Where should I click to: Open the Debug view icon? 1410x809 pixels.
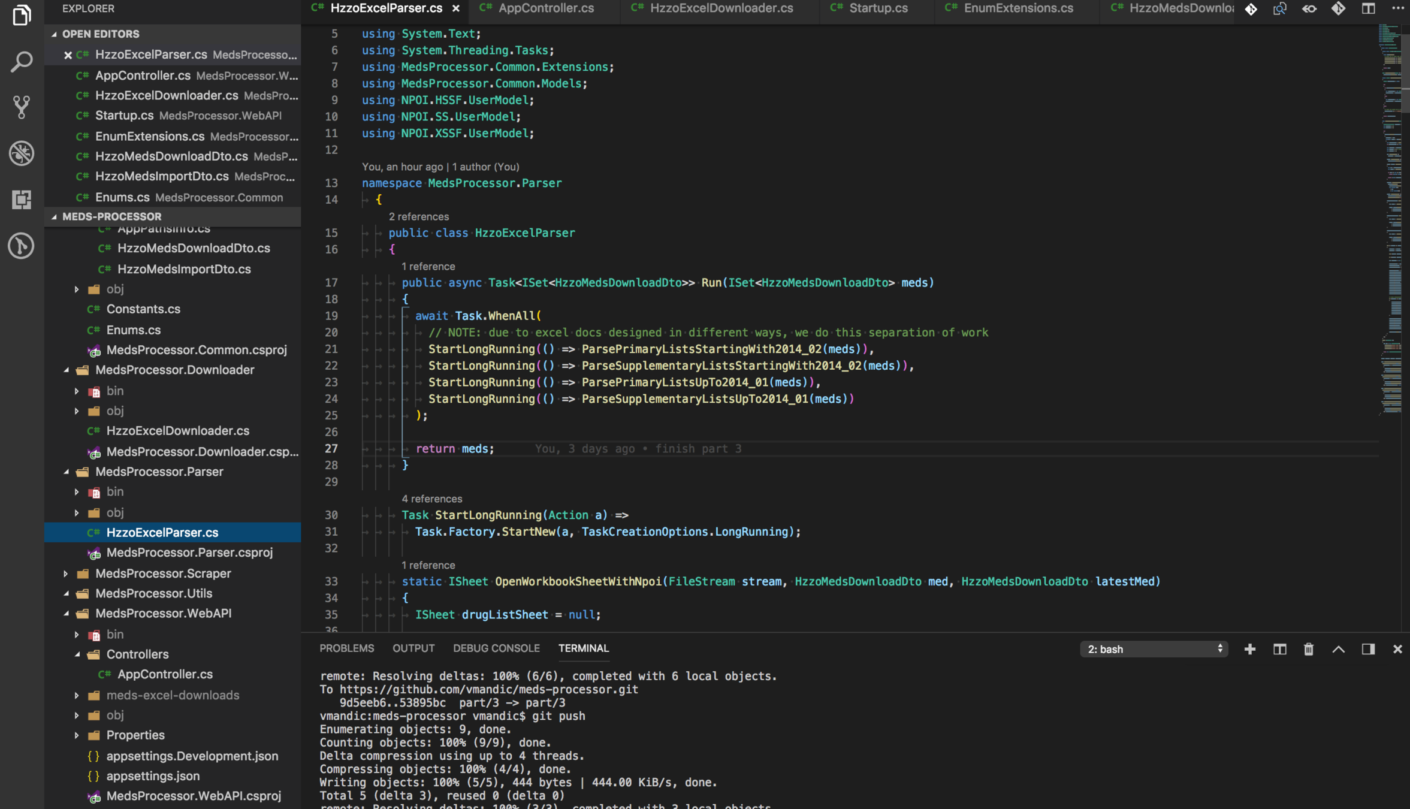22,153
